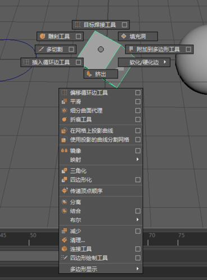Select 多切割 marking menu button

[56, 49]
